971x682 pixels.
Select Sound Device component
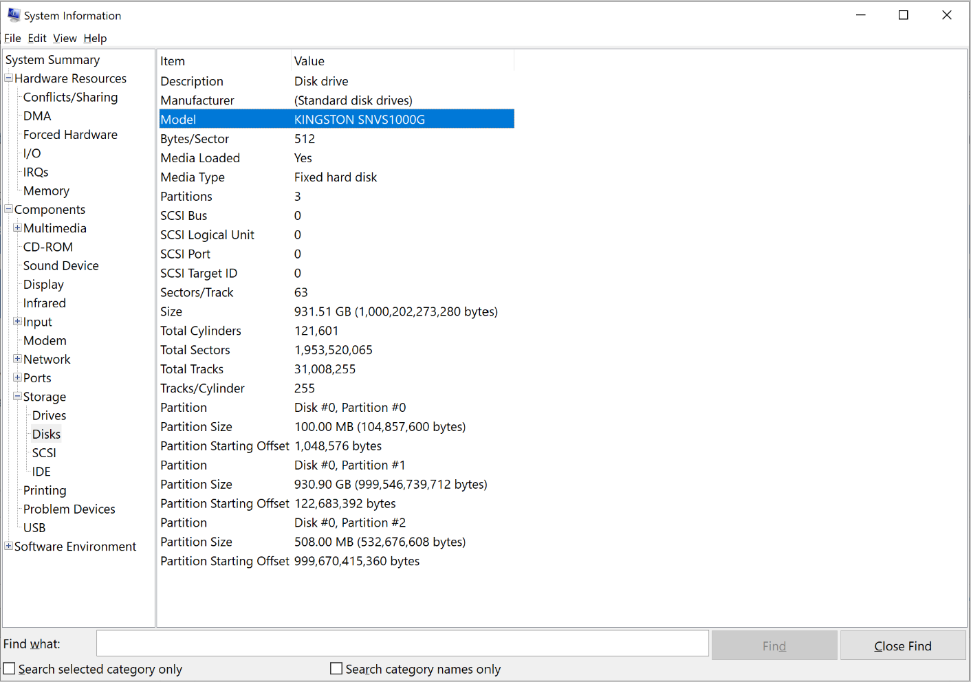point(61,265)
